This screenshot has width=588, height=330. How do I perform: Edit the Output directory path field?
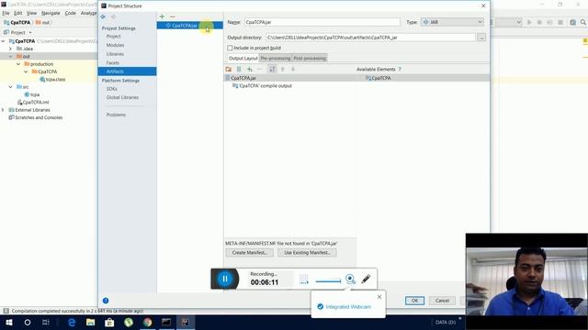coord(371,38)
